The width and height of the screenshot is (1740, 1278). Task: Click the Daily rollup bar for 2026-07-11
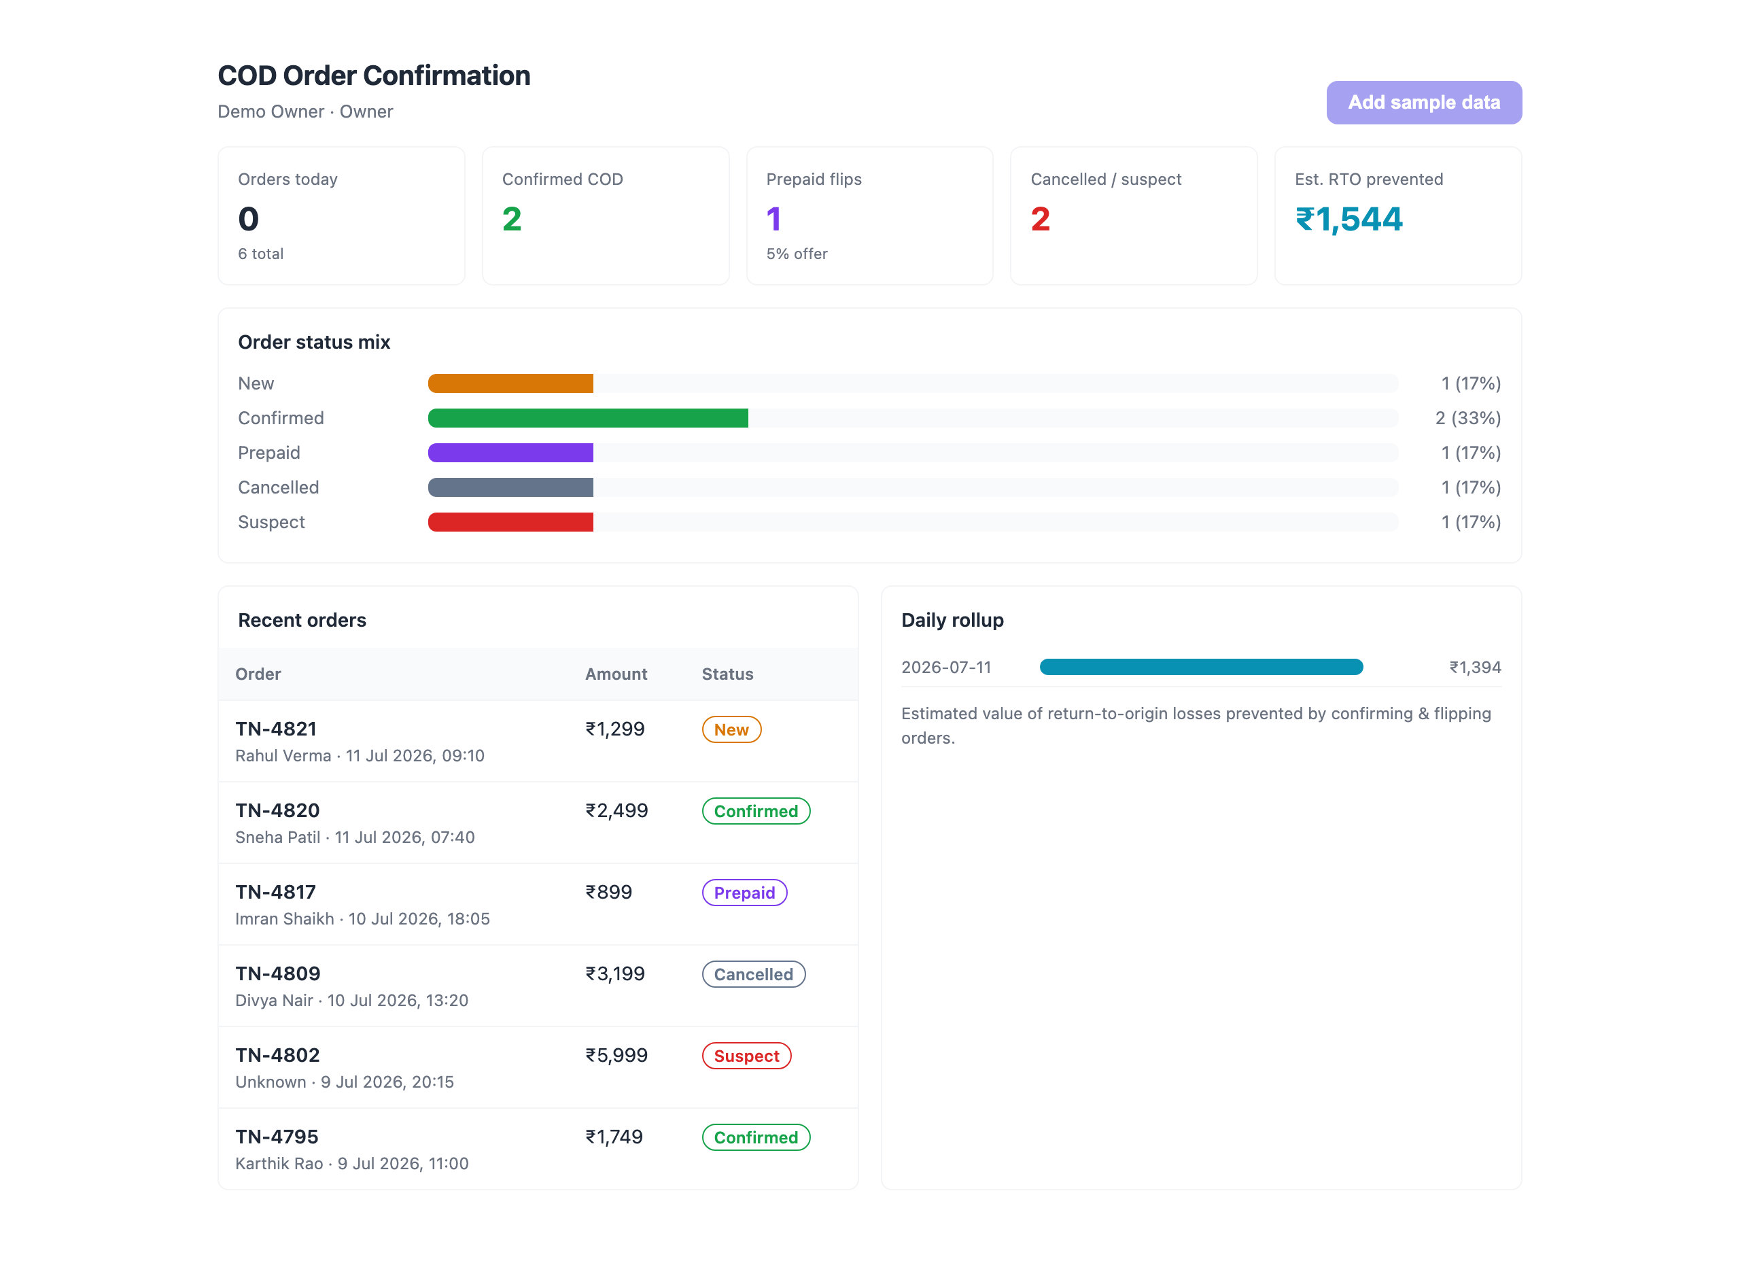click(1201, 667)
